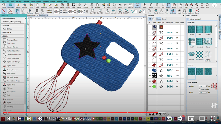Expand the Artwork toolbox
The height and width of the screenshot is (124, 221).
click(12, 25)
